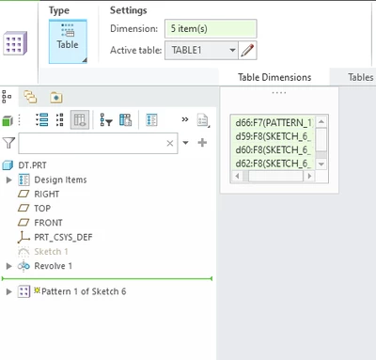
Task: Click the PRT_CSYS_DEF axis icon
Action: [23, 237]
